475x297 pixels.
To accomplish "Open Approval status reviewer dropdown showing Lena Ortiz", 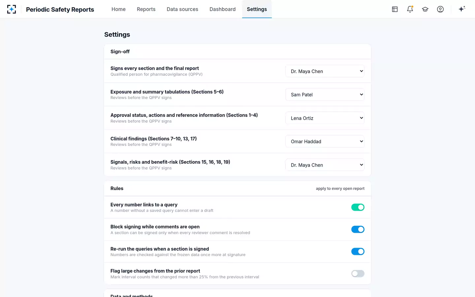I will 325,118.
